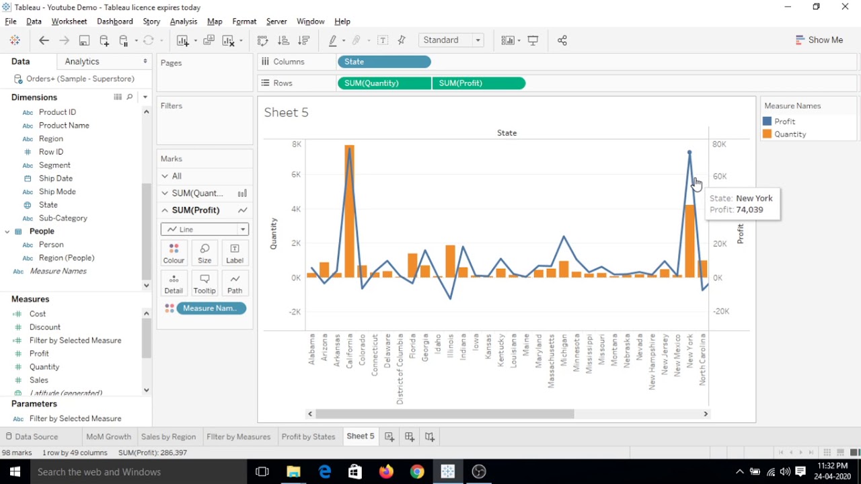Click the chart horizontal scrollbar thumb
861x484 pixels.
point(445,414)
